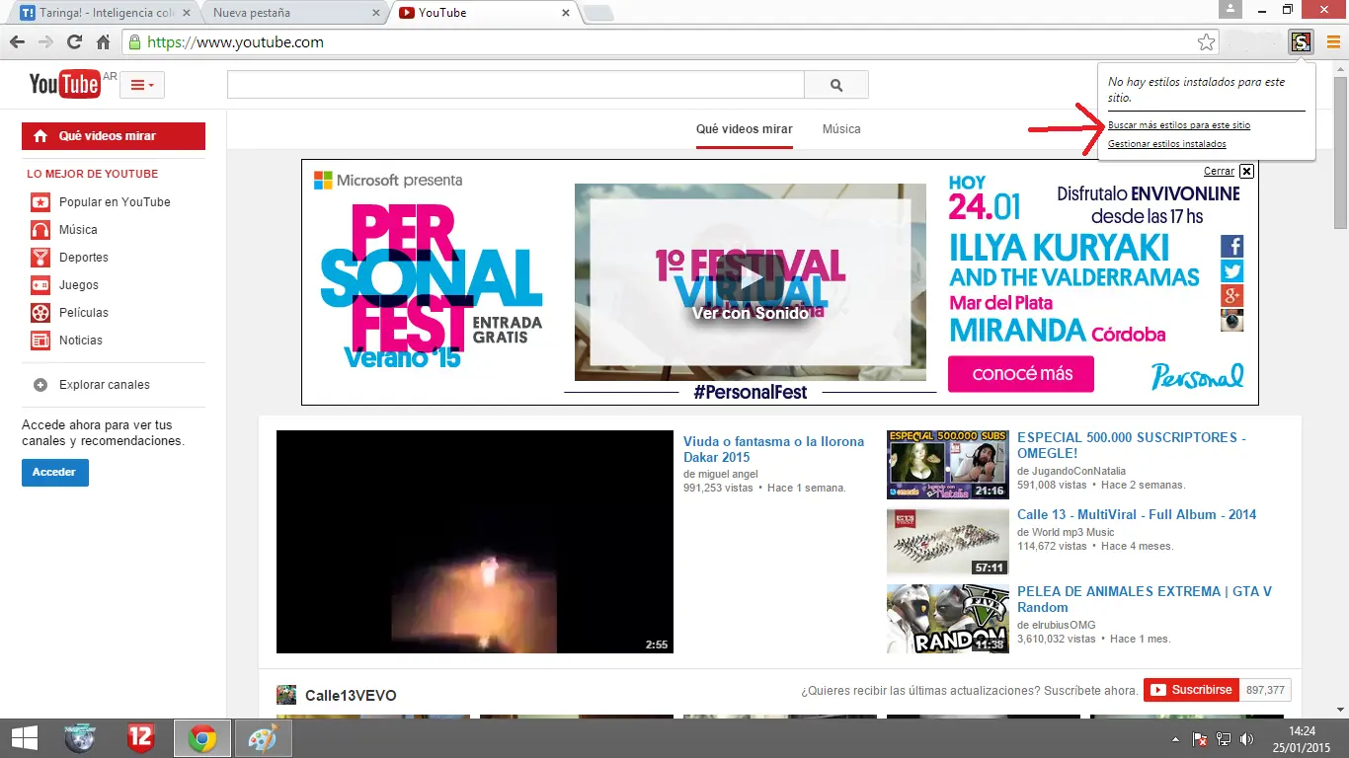Click the Stylish extension icon in toolbar

[x=1302, y=41]
